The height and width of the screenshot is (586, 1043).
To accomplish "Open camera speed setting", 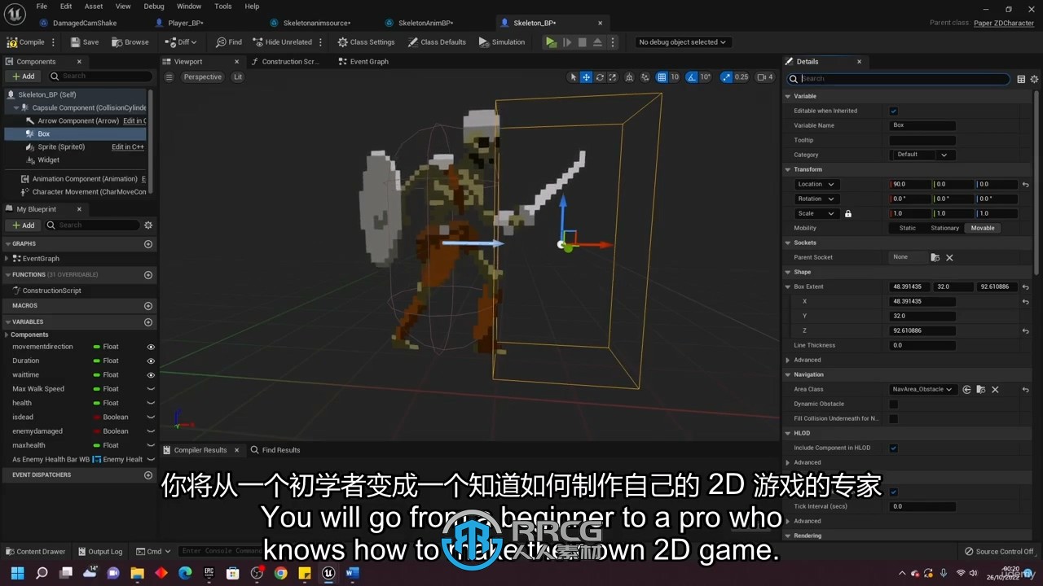I will click(765, 77).
